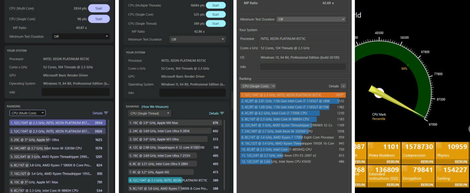The image size is (470, 193).
Task: Click the 99% value on the gauge
Action: point(404,69)
